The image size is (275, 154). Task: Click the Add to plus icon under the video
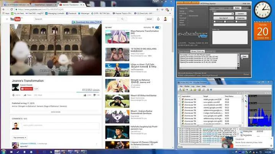point(13,95)
